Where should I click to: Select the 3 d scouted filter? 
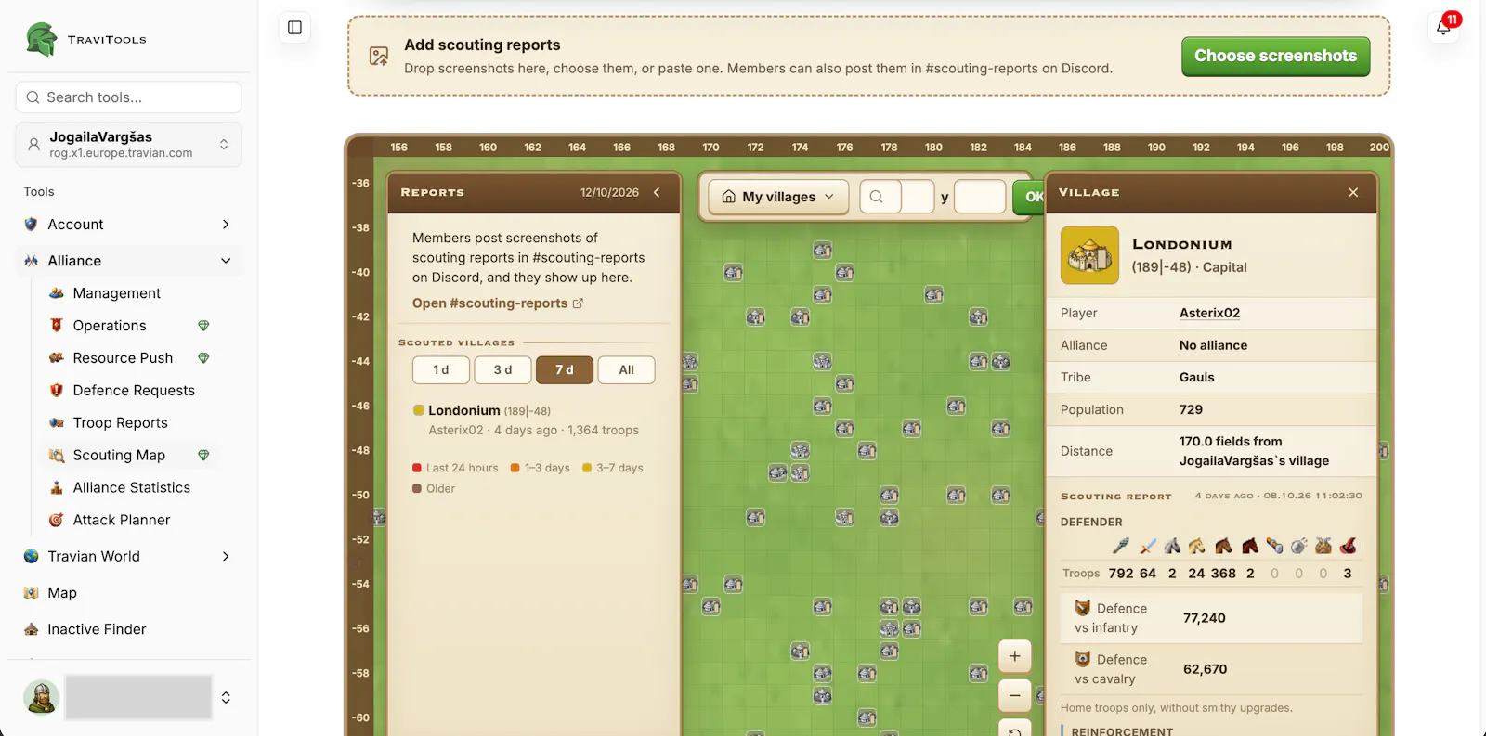click(502, 369)
